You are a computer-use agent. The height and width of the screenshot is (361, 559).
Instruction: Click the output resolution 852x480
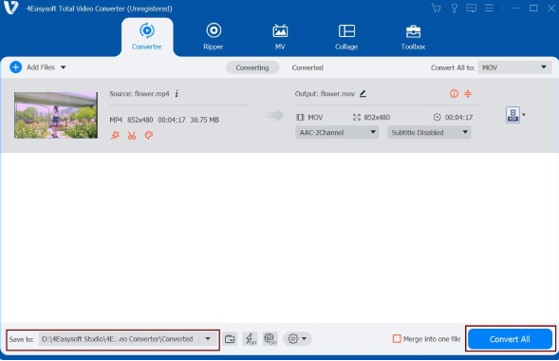click(377, 117)
